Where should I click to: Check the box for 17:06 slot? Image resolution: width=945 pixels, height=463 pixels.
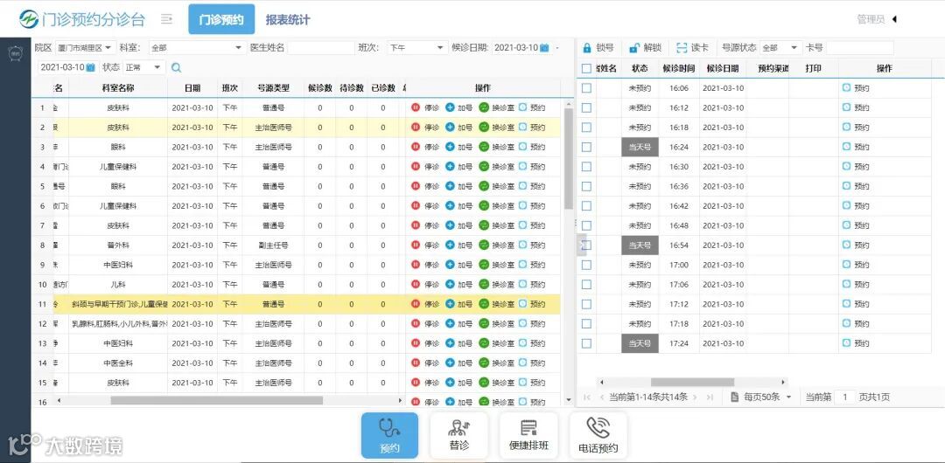pos(586,284)
